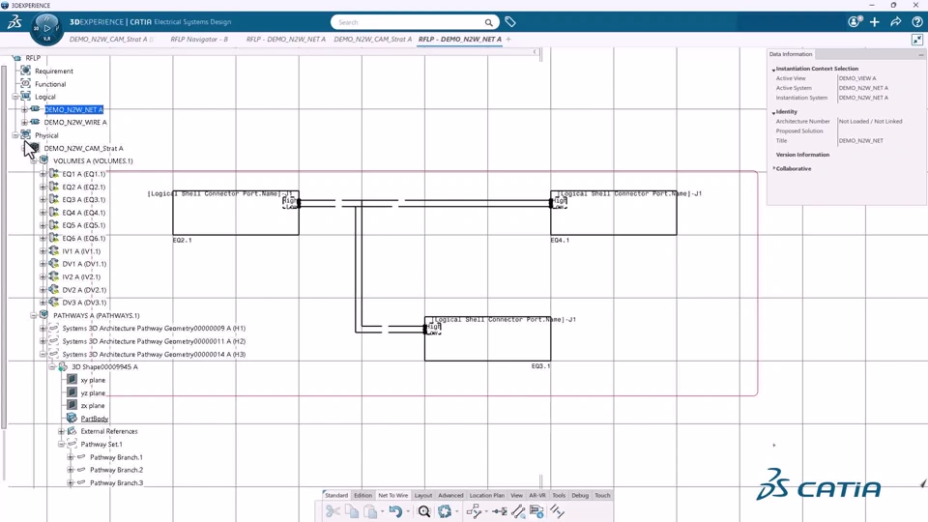Open the user profile icon
Viewport: 928px width, 522px height.
854,22
